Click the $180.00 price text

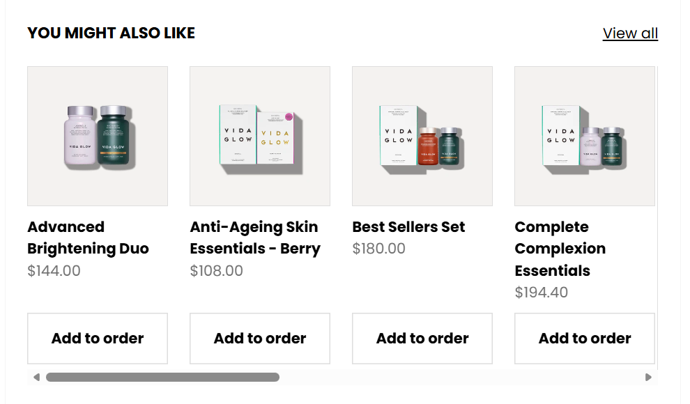[x=378, y=249]
